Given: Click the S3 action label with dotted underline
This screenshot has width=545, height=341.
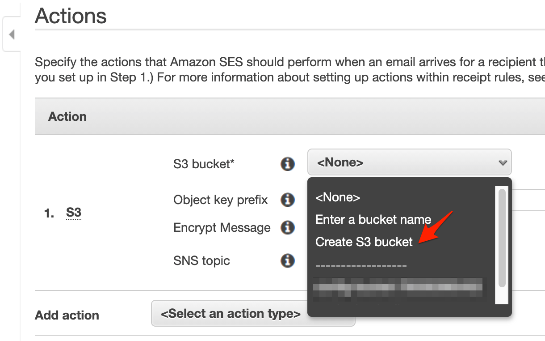Looking at the screenshot, I should [73, 213].
